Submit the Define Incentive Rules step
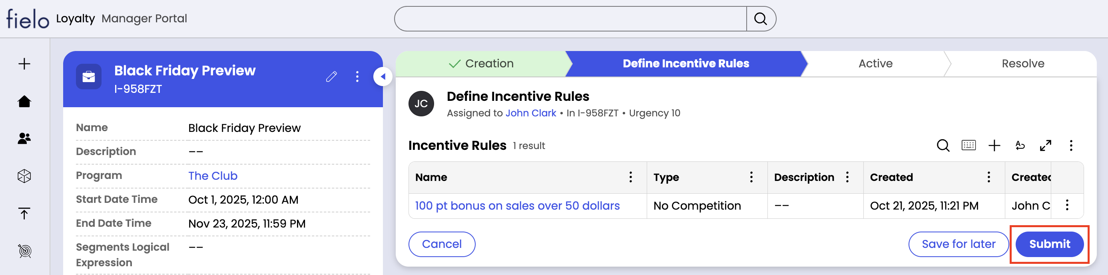The image size is (1108, 275). coord(1050,244)
